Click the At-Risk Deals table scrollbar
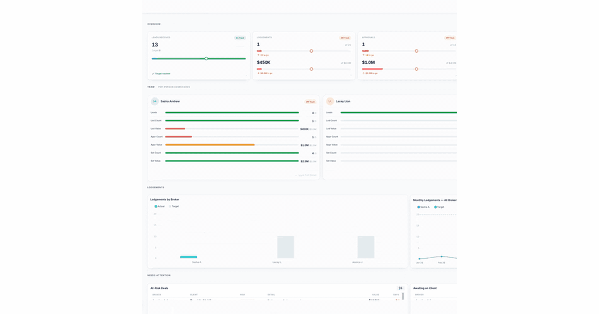Viewport: 599px width, 314px height. click(x=403, y=296)
